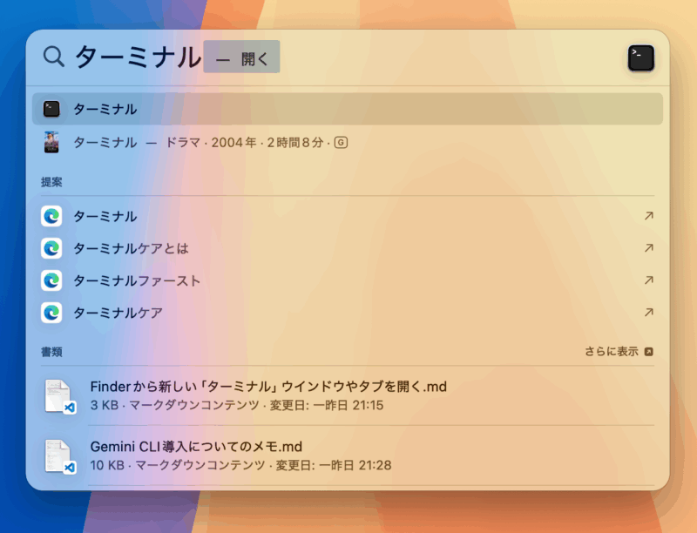Click the G rating badge on the movie row
697x533 pixels.
[x=341, y=143]
